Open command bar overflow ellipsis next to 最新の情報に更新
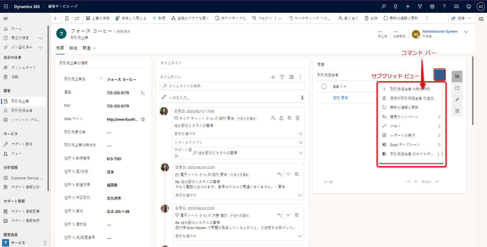 coord(426,18)
